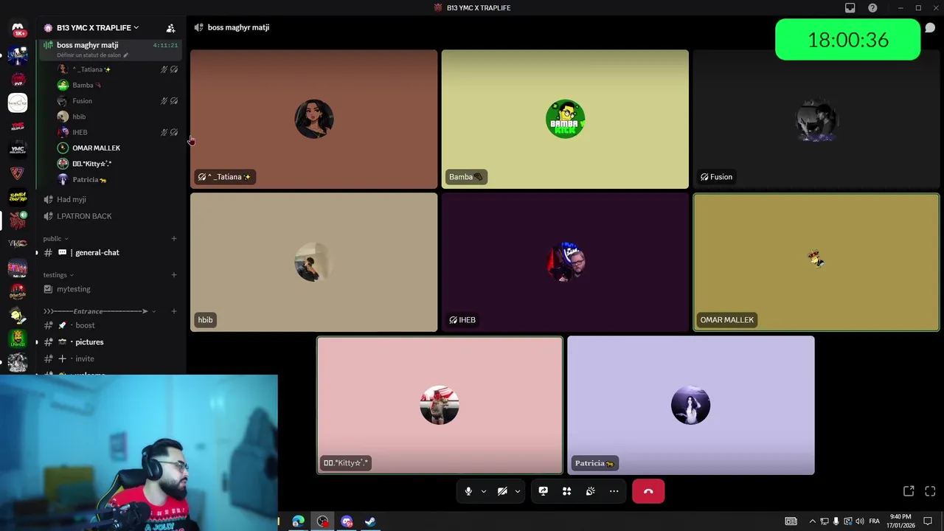Image resolution: width=944 pixels, height=531 pixels.
Task: Click the volume icon in system tray
Action: tap(860, 521)
